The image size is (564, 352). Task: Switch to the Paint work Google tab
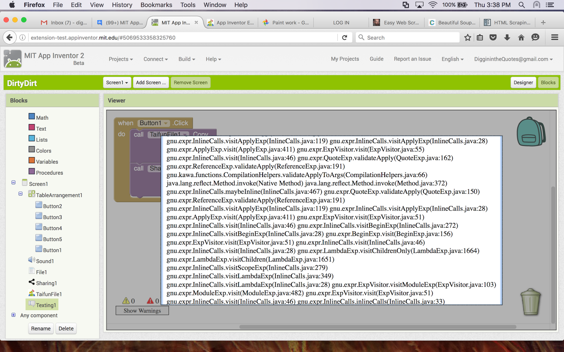[x=286, y=23]
